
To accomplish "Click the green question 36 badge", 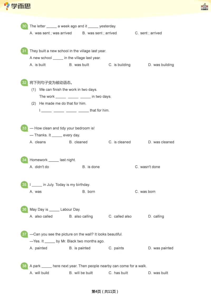I will point(24,209).
